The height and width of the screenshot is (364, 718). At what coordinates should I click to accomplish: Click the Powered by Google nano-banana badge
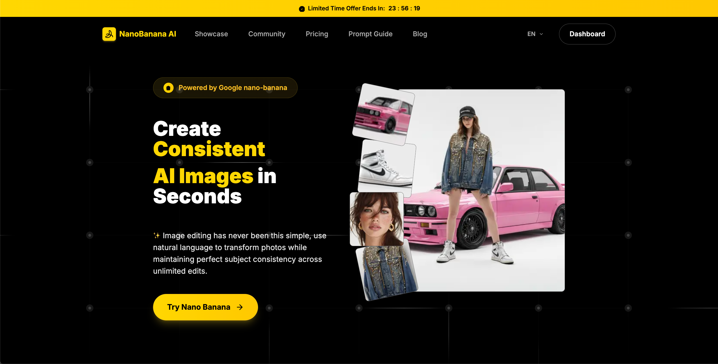225,87
